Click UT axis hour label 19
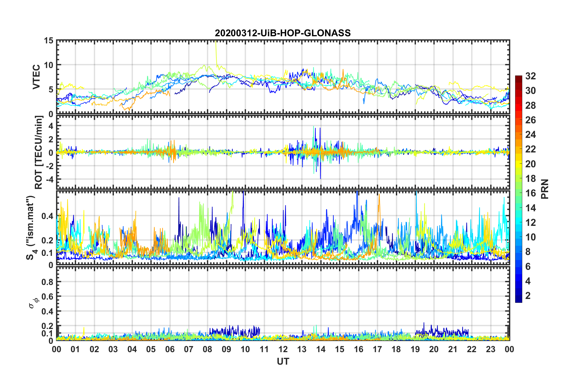This screenshot has height=378, width=566. tap(415, 349)
